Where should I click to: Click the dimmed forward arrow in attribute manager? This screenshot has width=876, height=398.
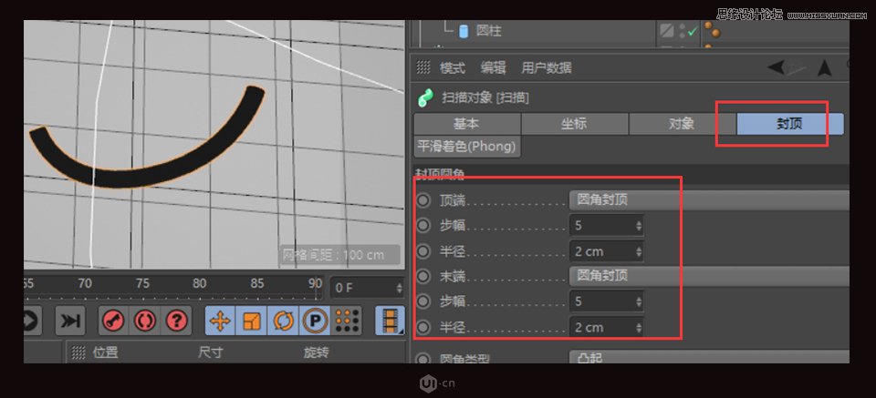798,68
